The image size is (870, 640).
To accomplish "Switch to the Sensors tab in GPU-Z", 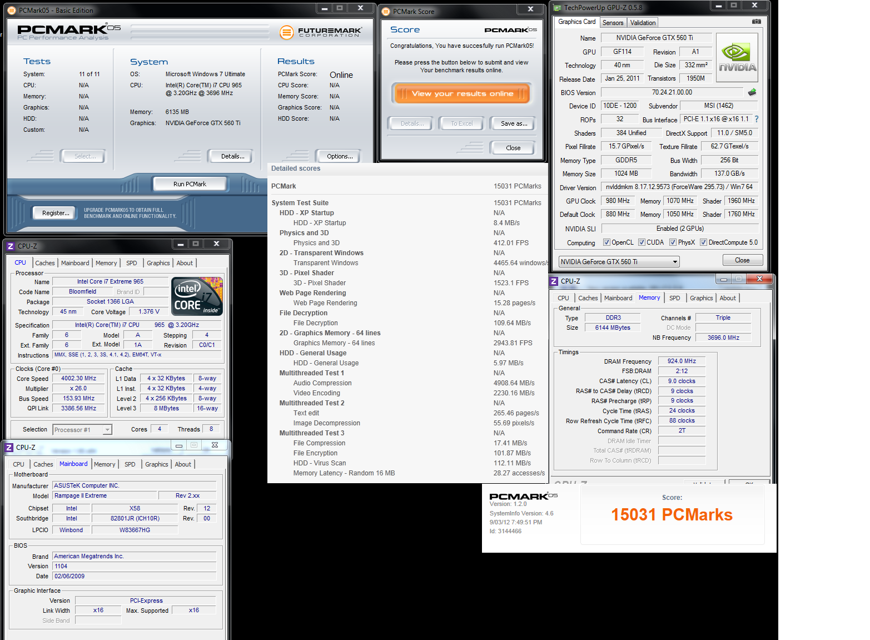I will [613, 23].
